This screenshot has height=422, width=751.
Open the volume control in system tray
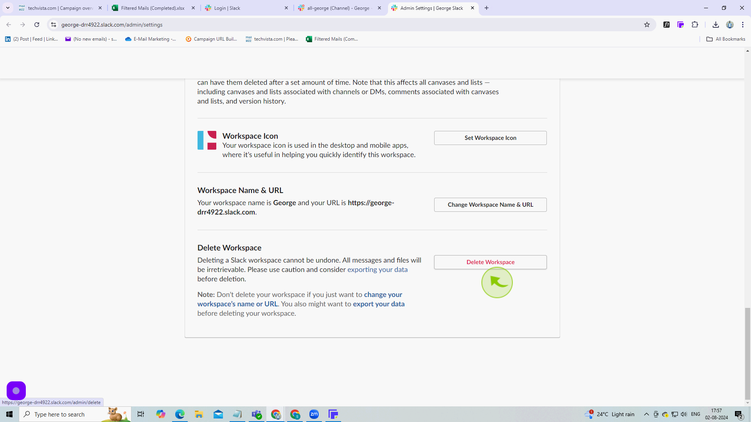click(684, 414)
